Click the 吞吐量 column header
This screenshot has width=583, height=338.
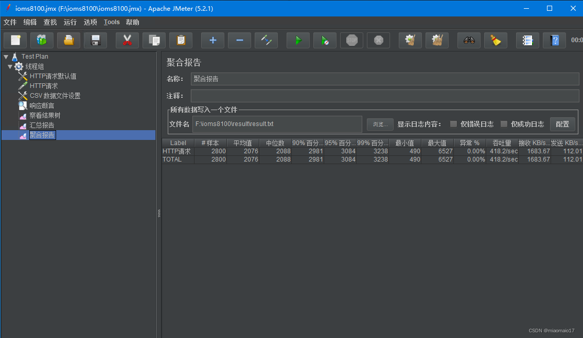click(x=502, y=143)
